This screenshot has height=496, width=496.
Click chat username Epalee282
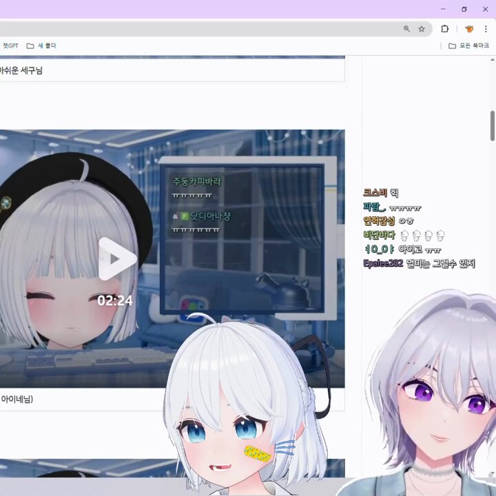pyautogui.click(x=383, y=263)
